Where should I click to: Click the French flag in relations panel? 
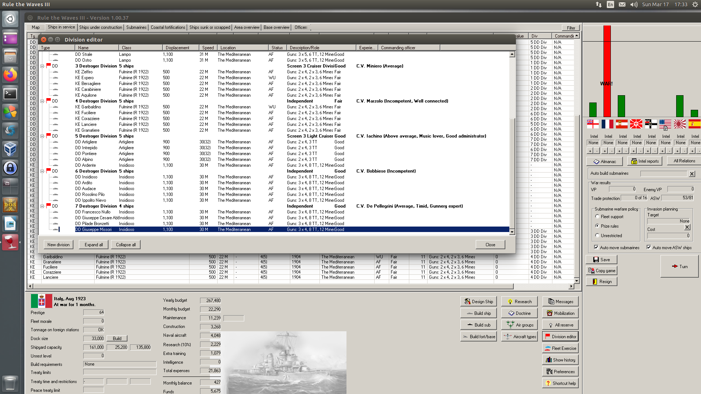click(607, 124)
